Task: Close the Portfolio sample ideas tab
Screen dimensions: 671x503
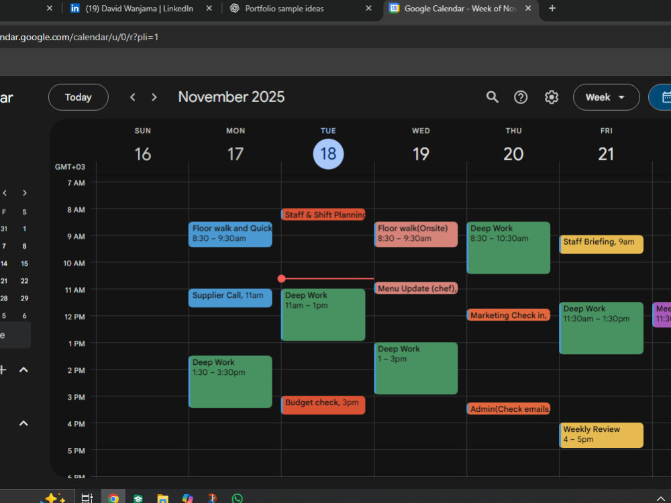Action: [x=368, y=9]
